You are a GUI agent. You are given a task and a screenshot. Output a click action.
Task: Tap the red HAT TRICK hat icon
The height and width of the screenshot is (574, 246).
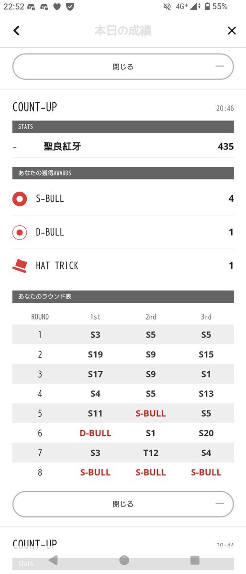(20, 265)
